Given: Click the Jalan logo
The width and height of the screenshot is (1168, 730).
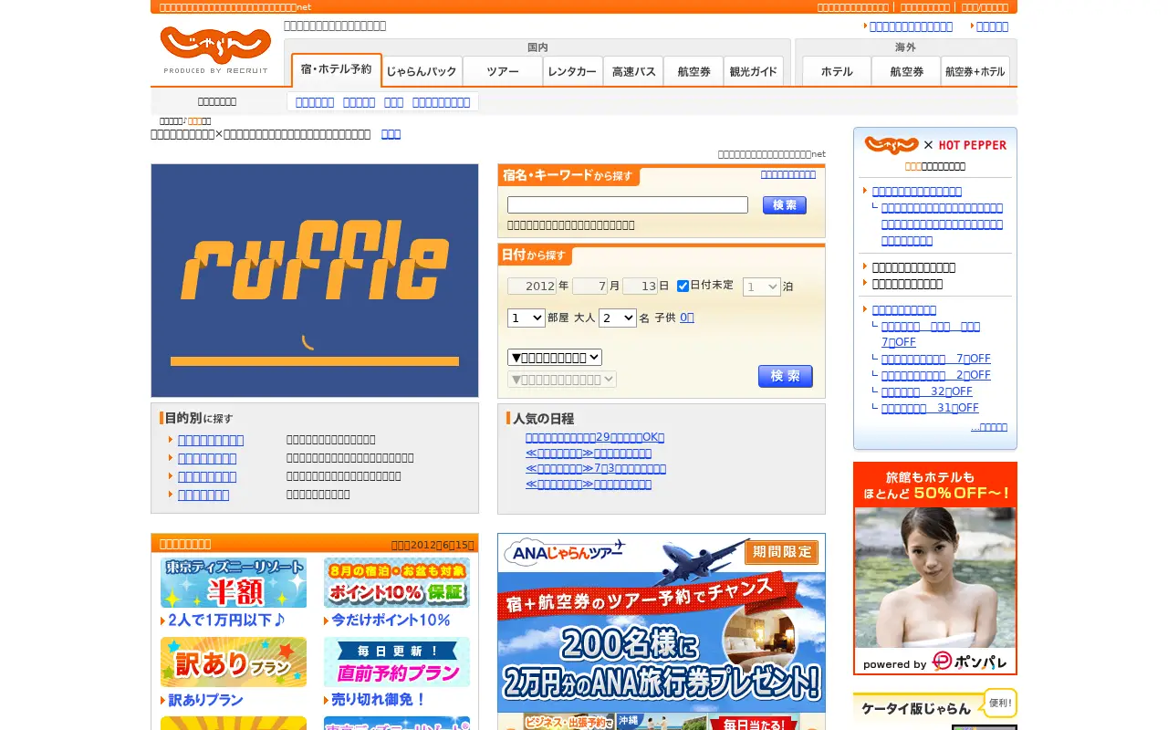Looking at the screenshot, I should (215, 51).
